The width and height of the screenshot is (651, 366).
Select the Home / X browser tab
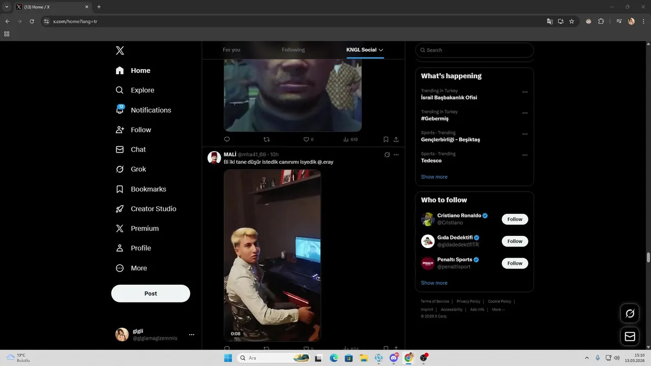[x=52, y=7]
